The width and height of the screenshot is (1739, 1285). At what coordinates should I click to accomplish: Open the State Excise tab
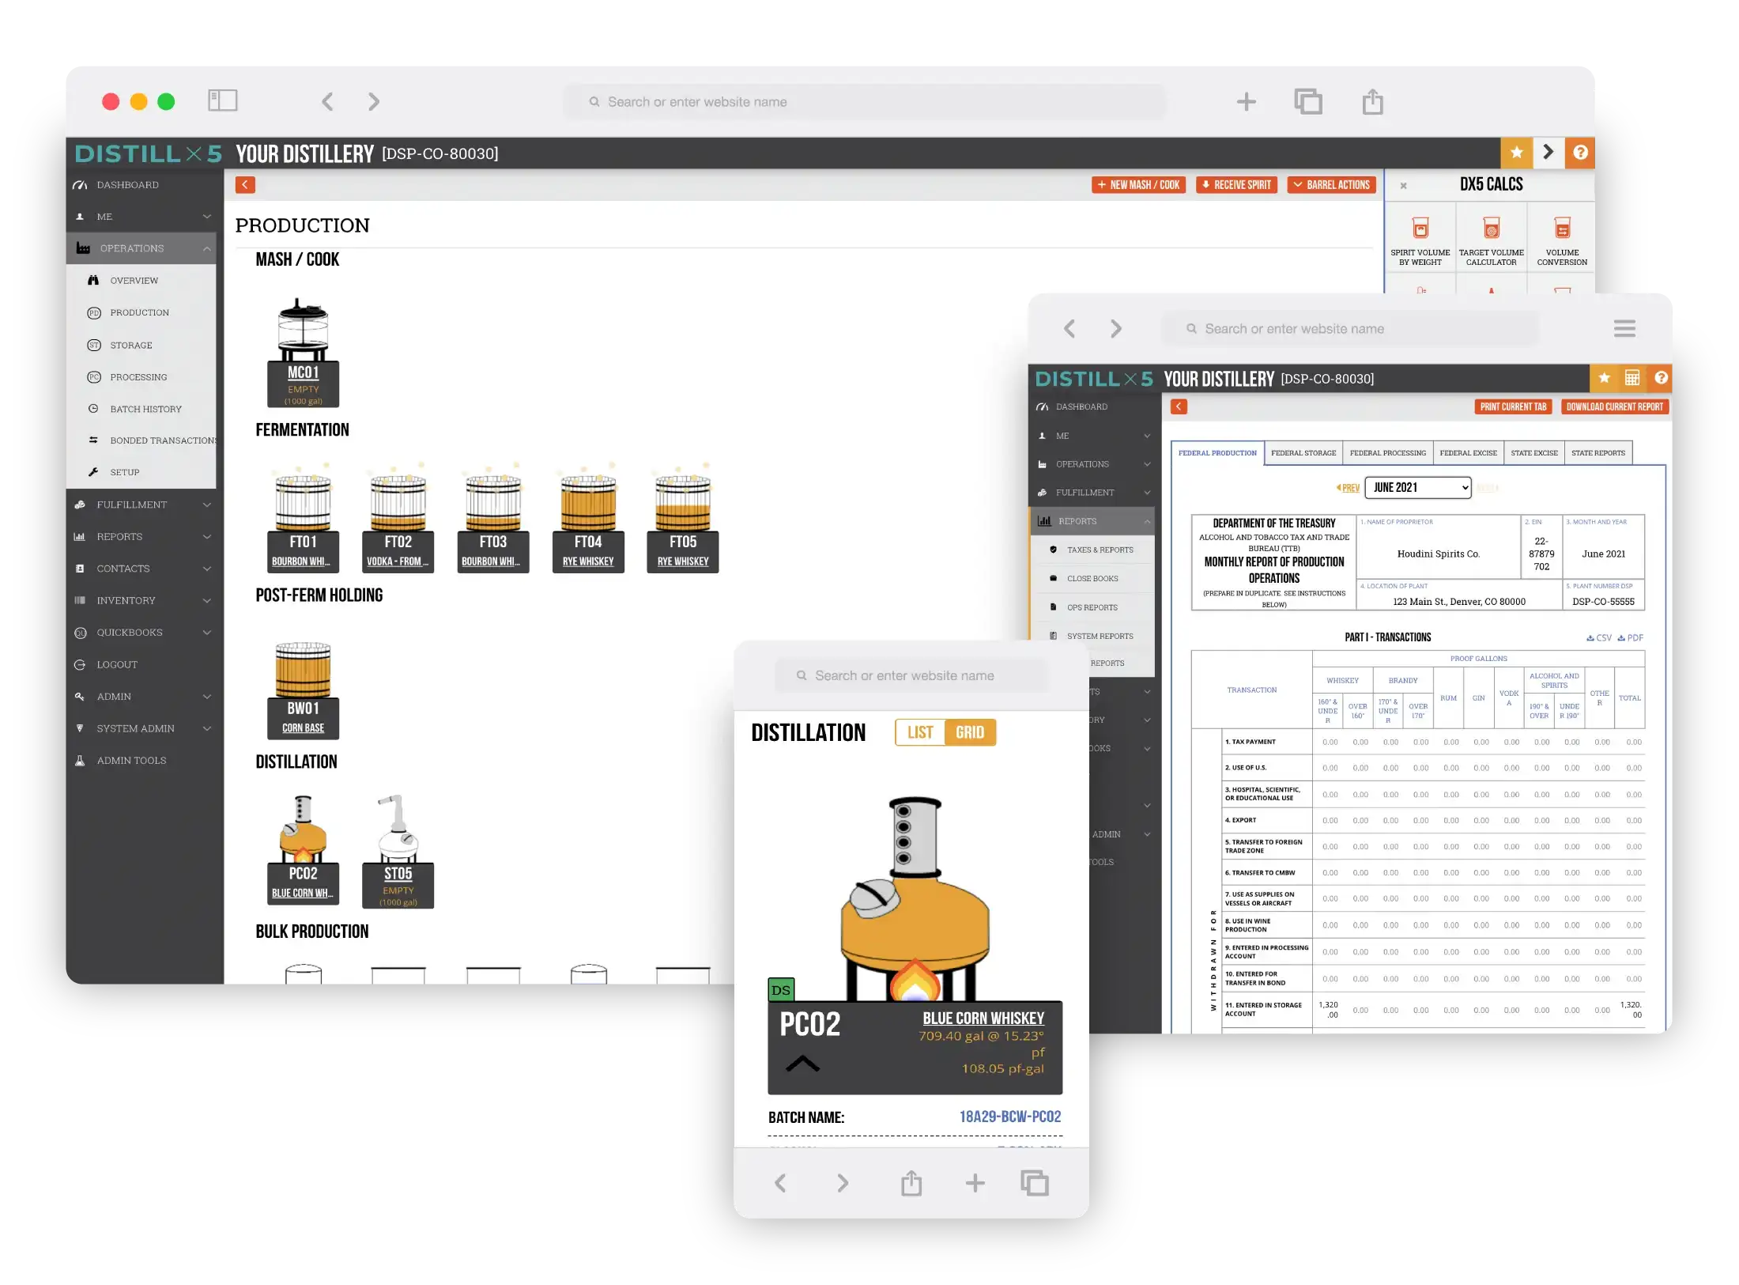point(1533,453)
